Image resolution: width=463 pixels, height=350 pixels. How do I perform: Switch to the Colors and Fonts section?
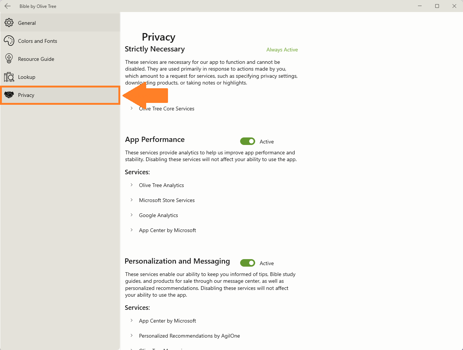tap(60, 41)
